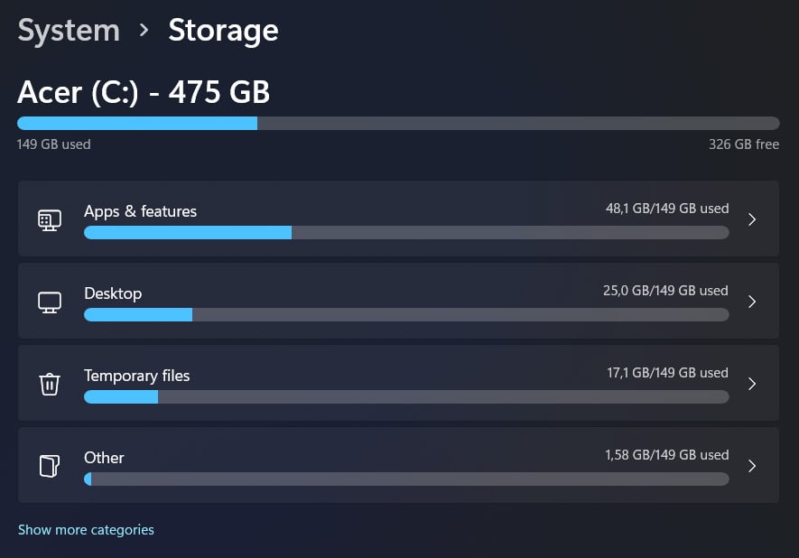This screenshot has height=558, width=799.
Task: Select the 25,0 GB/149 GB used text
Action: 665,291
